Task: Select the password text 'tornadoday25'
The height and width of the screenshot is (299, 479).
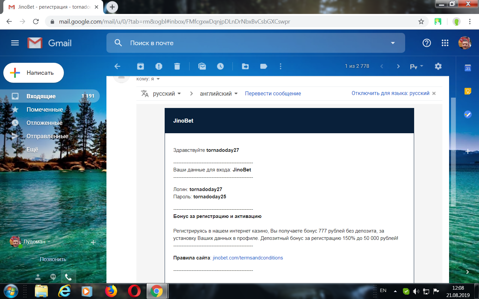Action: point(210,197)
